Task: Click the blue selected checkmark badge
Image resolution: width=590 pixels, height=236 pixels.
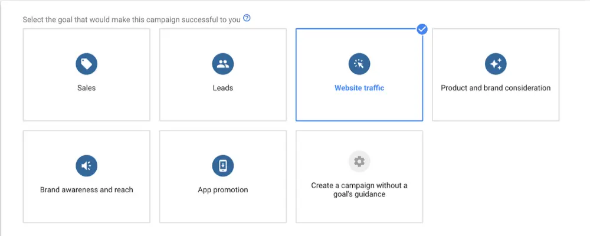Action: (x=422, y=29)
